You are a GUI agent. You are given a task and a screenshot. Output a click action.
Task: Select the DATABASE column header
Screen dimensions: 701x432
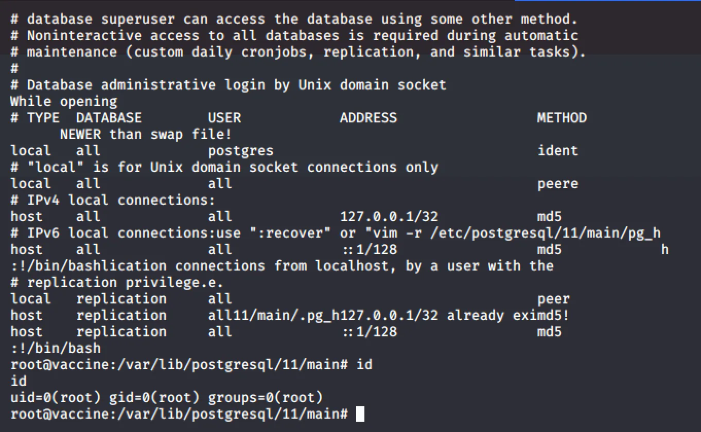click(109, 118)
